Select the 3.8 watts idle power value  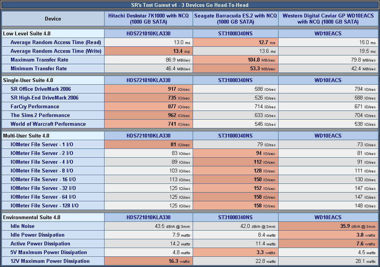pyautogui.click(x=366, y=235)
